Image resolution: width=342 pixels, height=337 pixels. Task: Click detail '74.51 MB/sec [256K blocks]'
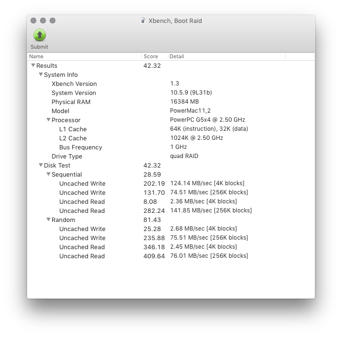tap(209, 192)
